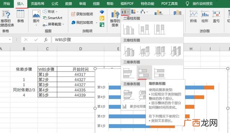
Task: Open the Name Box dropdown arrow
Action: pyautogui.click(x=10, y=40)
